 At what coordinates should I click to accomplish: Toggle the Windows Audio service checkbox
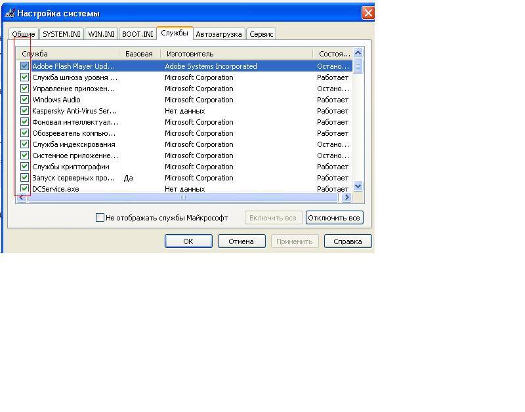point(25,100)
